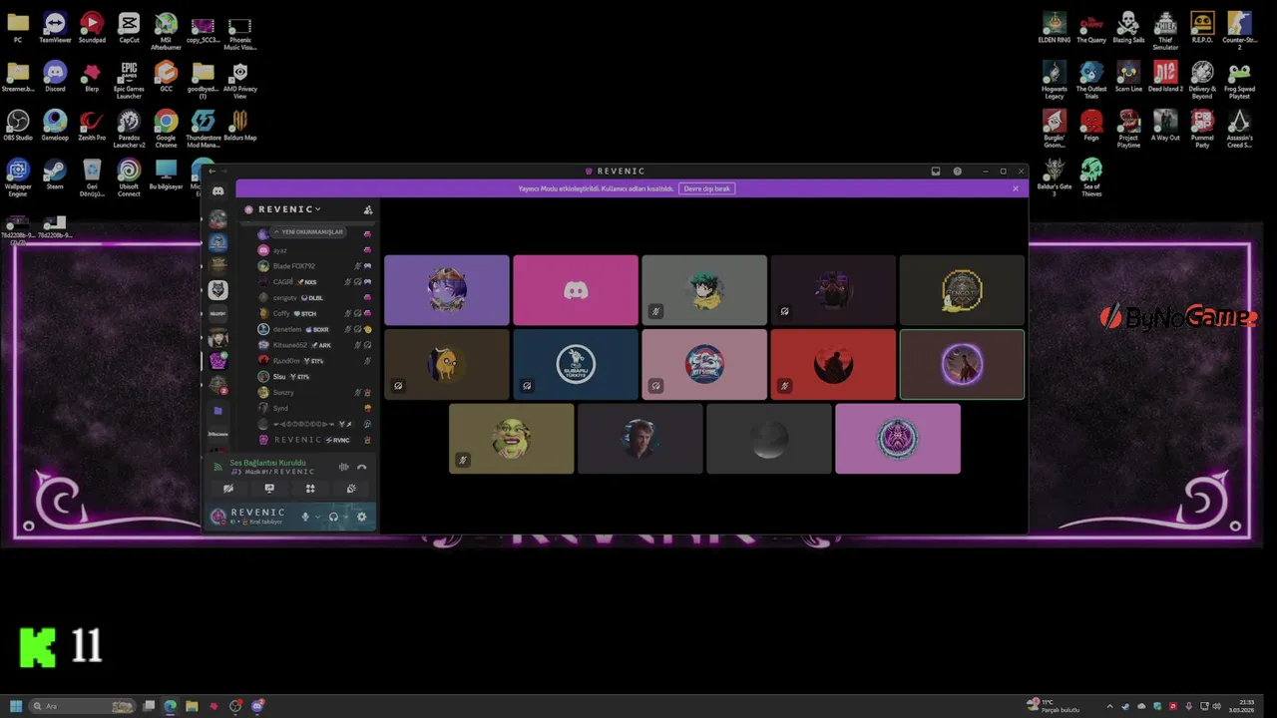Open microphone input options arrow

pos(318,517)
